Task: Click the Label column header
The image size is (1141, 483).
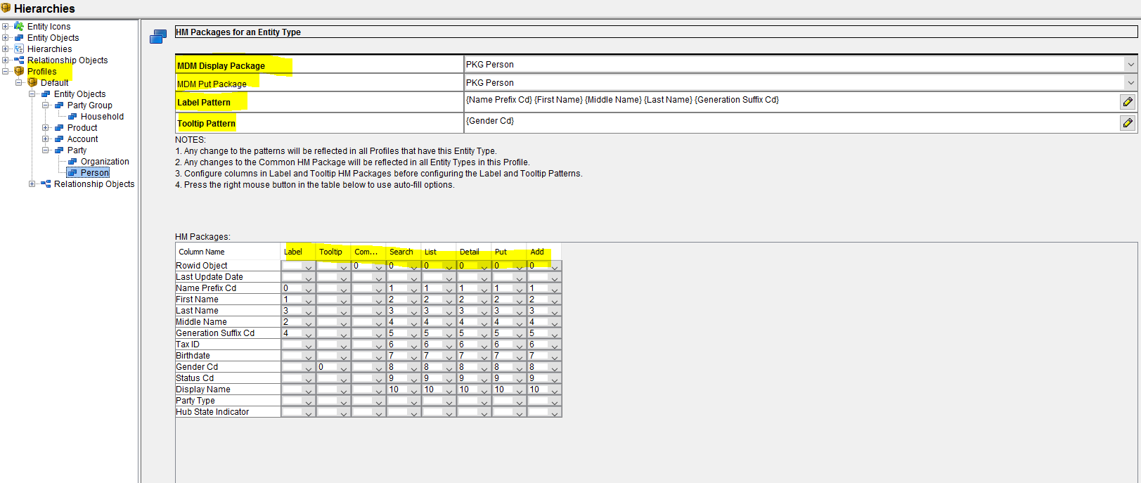Action: pos(298,252)
